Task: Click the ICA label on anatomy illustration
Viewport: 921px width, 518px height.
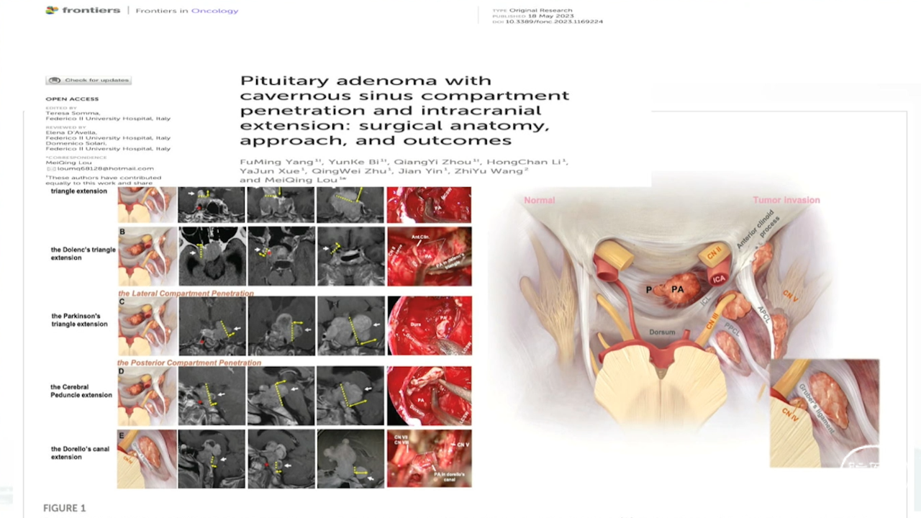Action: click(719, 278)
